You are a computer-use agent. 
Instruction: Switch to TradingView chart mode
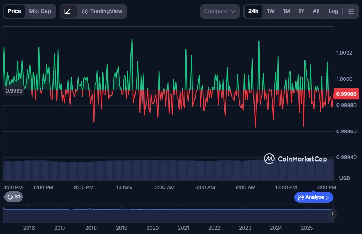102,11
